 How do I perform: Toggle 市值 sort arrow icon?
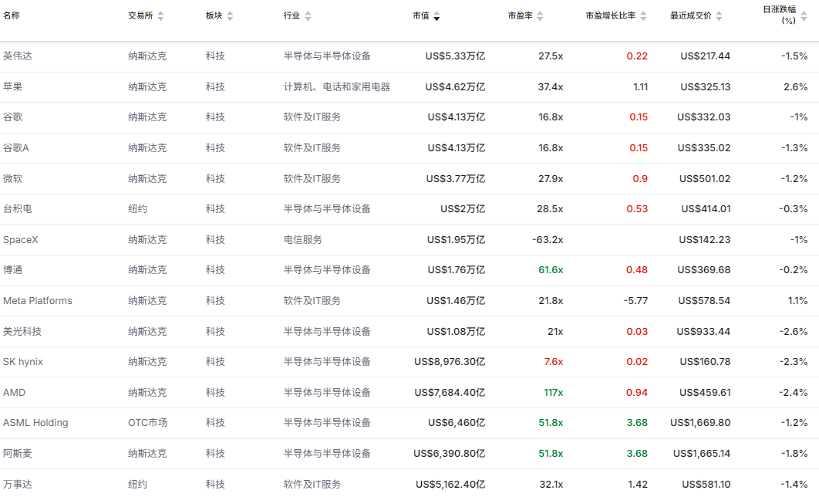pos(436,16)
